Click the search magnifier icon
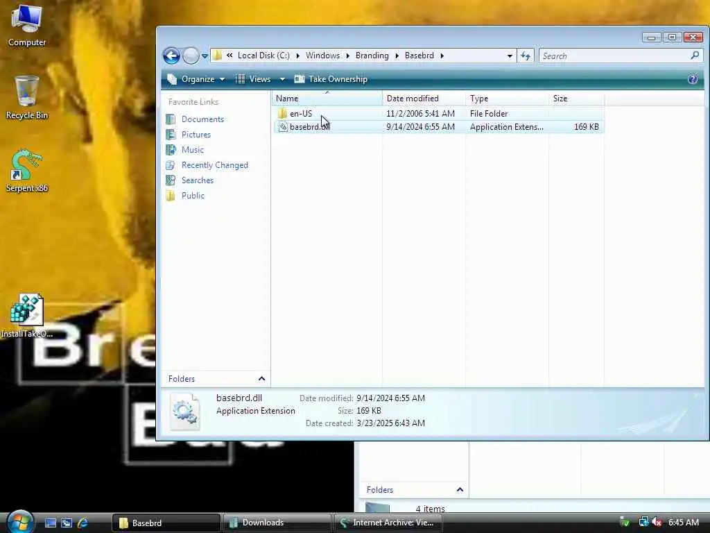The height and width of the screenshot is (533, 710). (x=695, y=56)
